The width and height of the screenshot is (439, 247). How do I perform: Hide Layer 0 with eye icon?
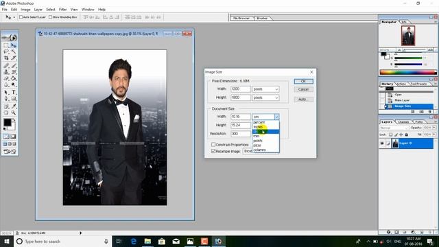pos(382,143)
